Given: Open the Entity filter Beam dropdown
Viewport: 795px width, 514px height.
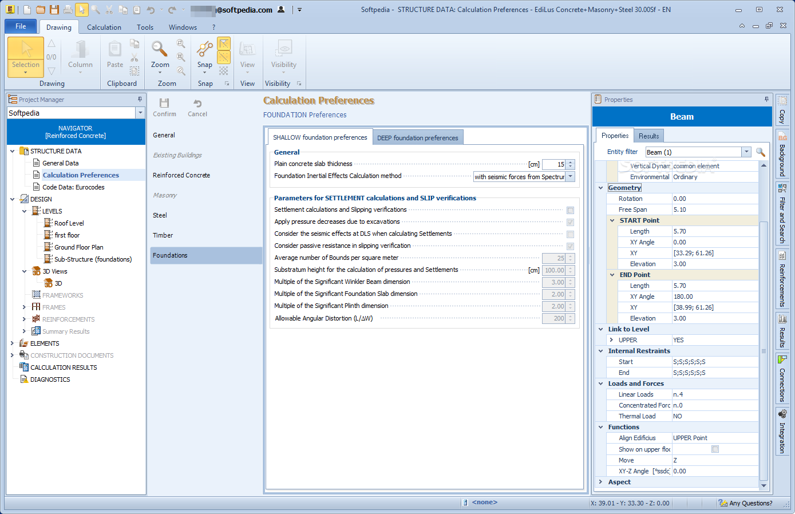Looking at the screenshot, I should [x=746, y=152].
